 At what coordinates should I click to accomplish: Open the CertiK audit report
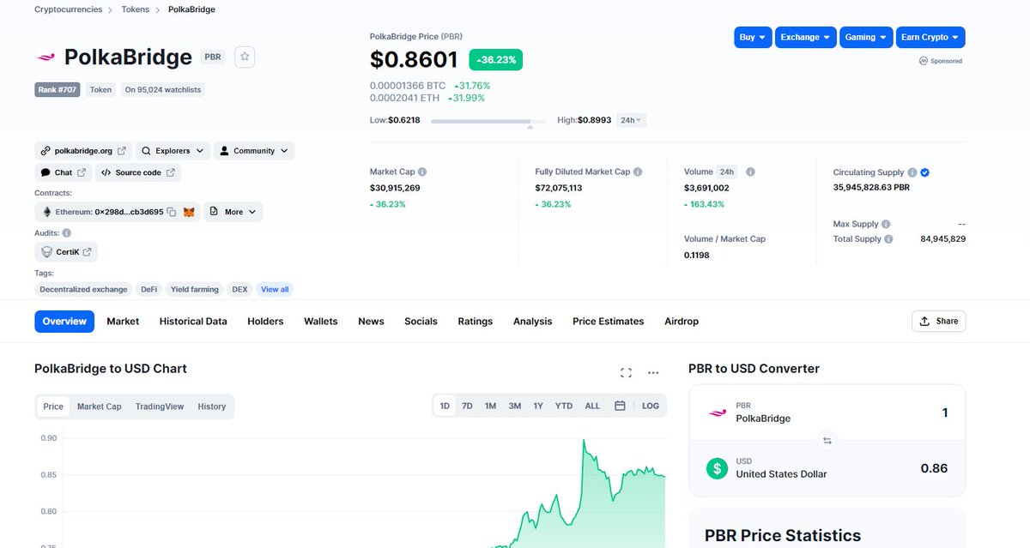66,251
